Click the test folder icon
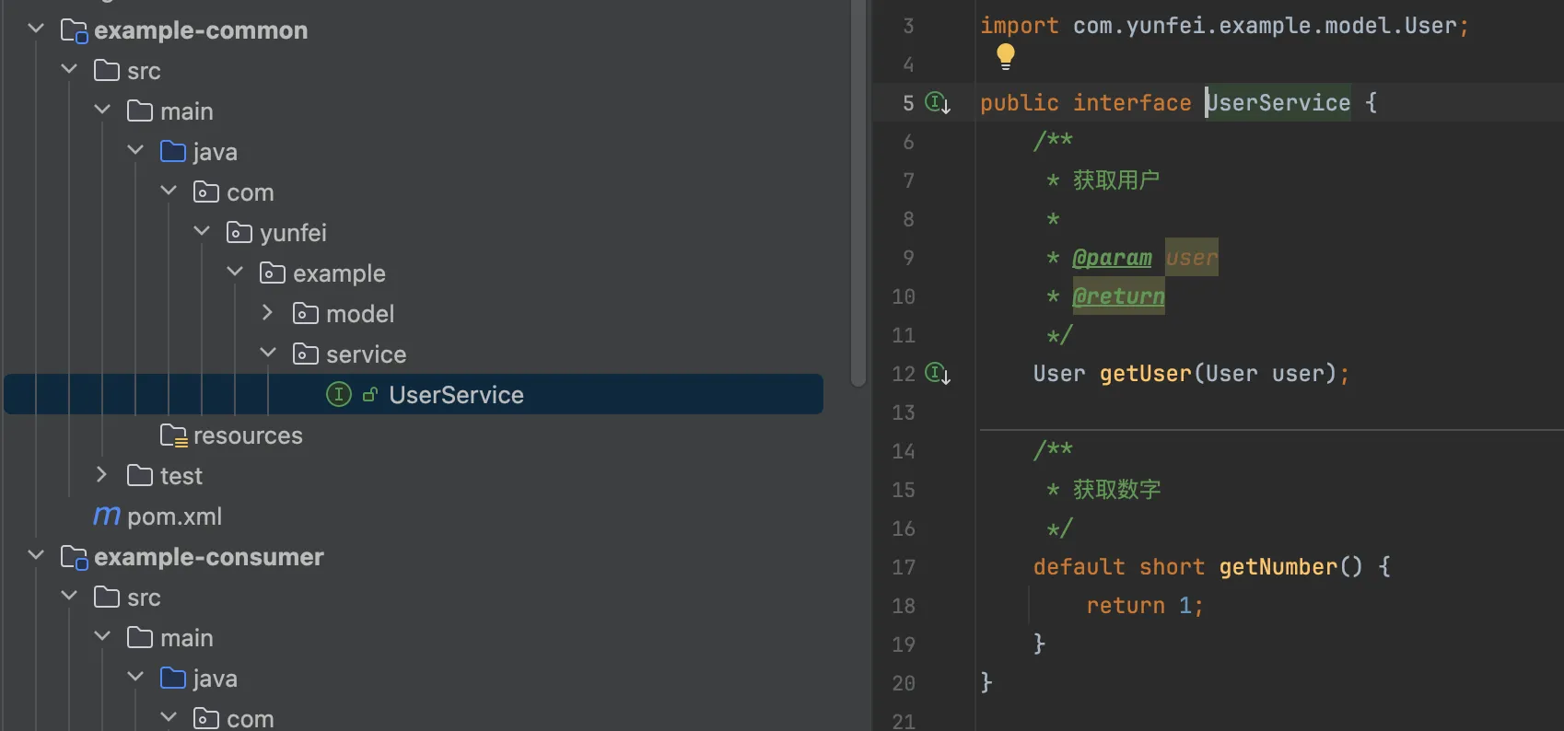The image size is (1564, 731). (140, 476)
